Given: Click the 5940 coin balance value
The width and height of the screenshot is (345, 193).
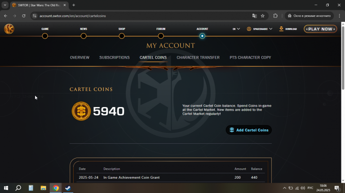Looking at the screenshot, I should pyautogui.click(x=109, y=111).
